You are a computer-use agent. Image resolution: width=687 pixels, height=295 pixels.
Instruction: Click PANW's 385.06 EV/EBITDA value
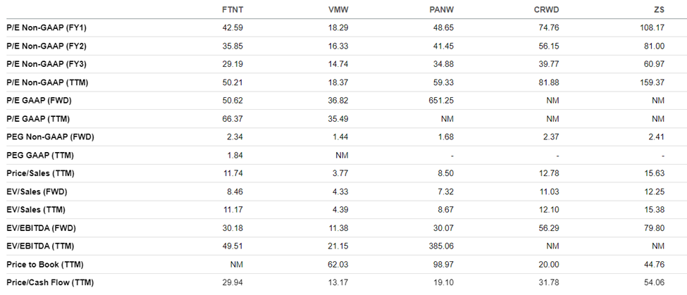[442, 246]
